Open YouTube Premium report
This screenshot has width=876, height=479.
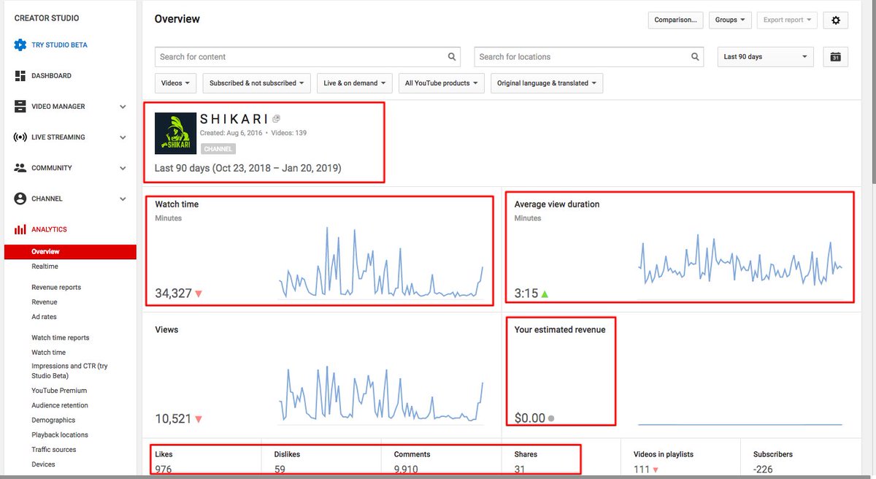(x=59, y=391)
